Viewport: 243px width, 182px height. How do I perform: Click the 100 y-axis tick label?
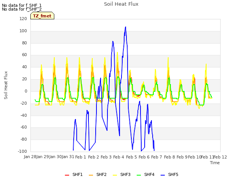tap(23, 31)
